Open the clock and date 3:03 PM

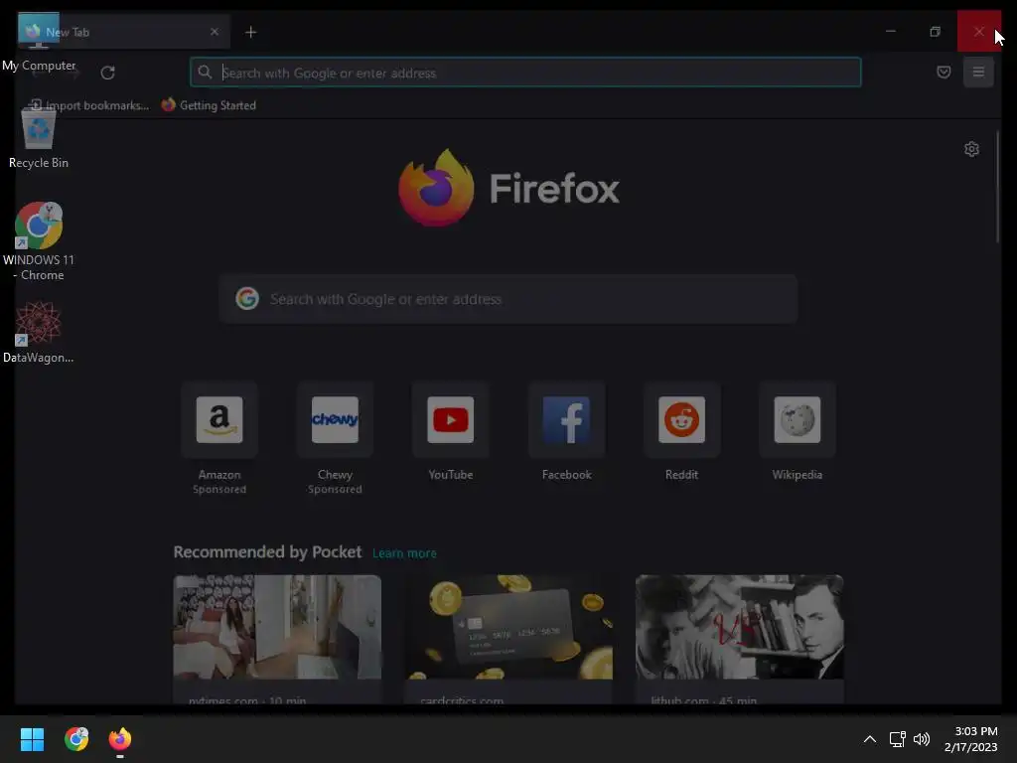[x=971, y=739]
